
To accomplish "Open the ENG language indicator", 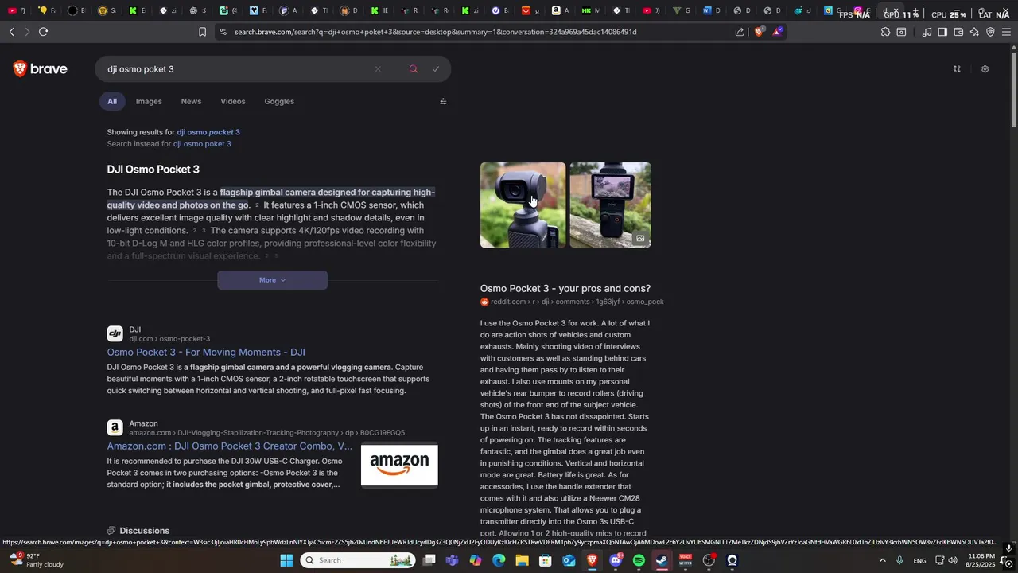I will tap(919, 561).
